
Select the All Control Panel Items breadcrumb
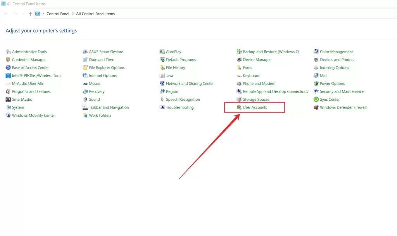pyautogui.click(x=95, y=14)
